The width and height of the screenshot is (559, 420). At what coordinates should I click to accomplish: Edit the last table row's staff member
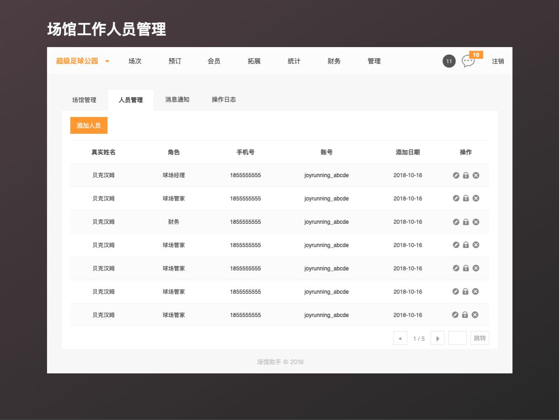pyautogui.click(x=455, y=315)
